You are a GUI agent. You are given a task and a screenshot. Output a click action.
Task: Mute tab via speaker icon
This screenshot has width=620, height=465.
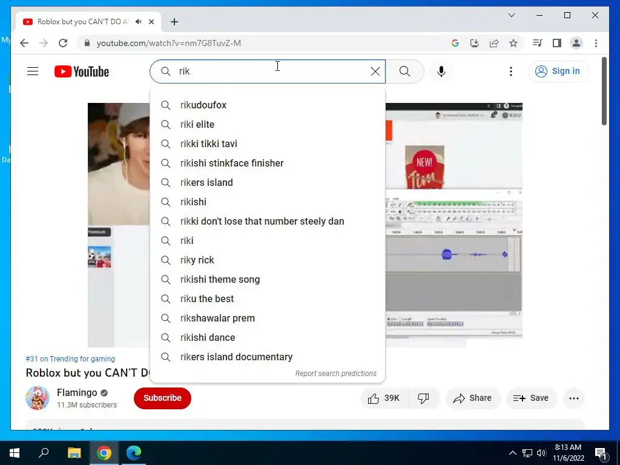click(x=139, y=22)
